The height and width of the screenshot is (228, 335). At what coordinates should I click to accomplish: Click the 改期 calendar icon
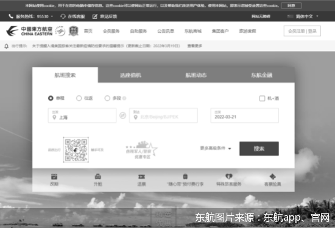click(54, 176)
